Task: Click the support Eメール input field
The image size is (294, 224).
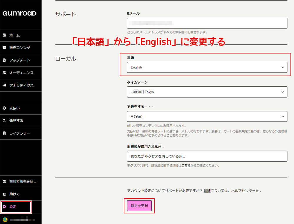Action: (x=207, y=23)
